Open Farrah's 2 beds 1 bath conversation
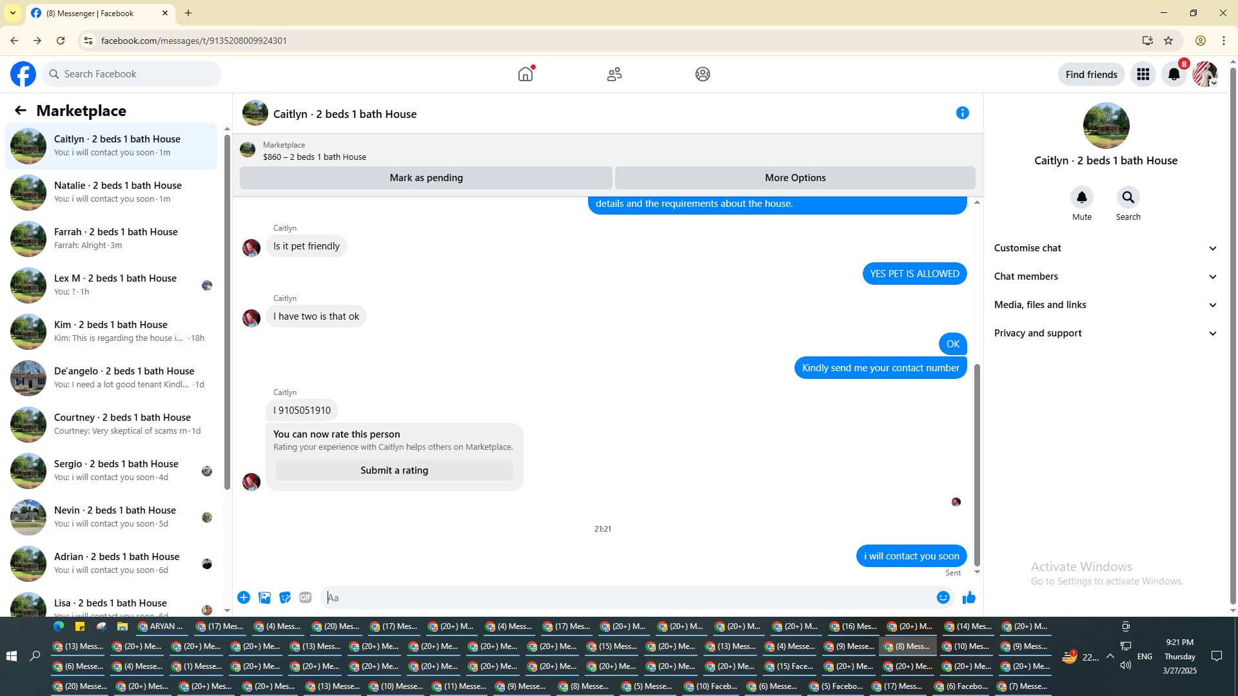The width and height of the screenshot is (1238, 696). click(x=112, y=239)
